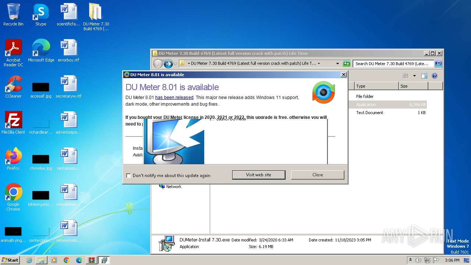
Task: Click the Explorer search input field
Action: (x=393, y=64)
